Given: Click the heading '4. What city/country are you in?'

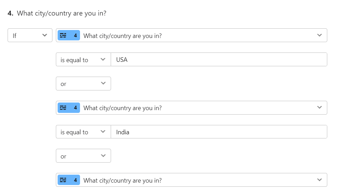Looking at the screenshot, I should (x=57, y=13).
